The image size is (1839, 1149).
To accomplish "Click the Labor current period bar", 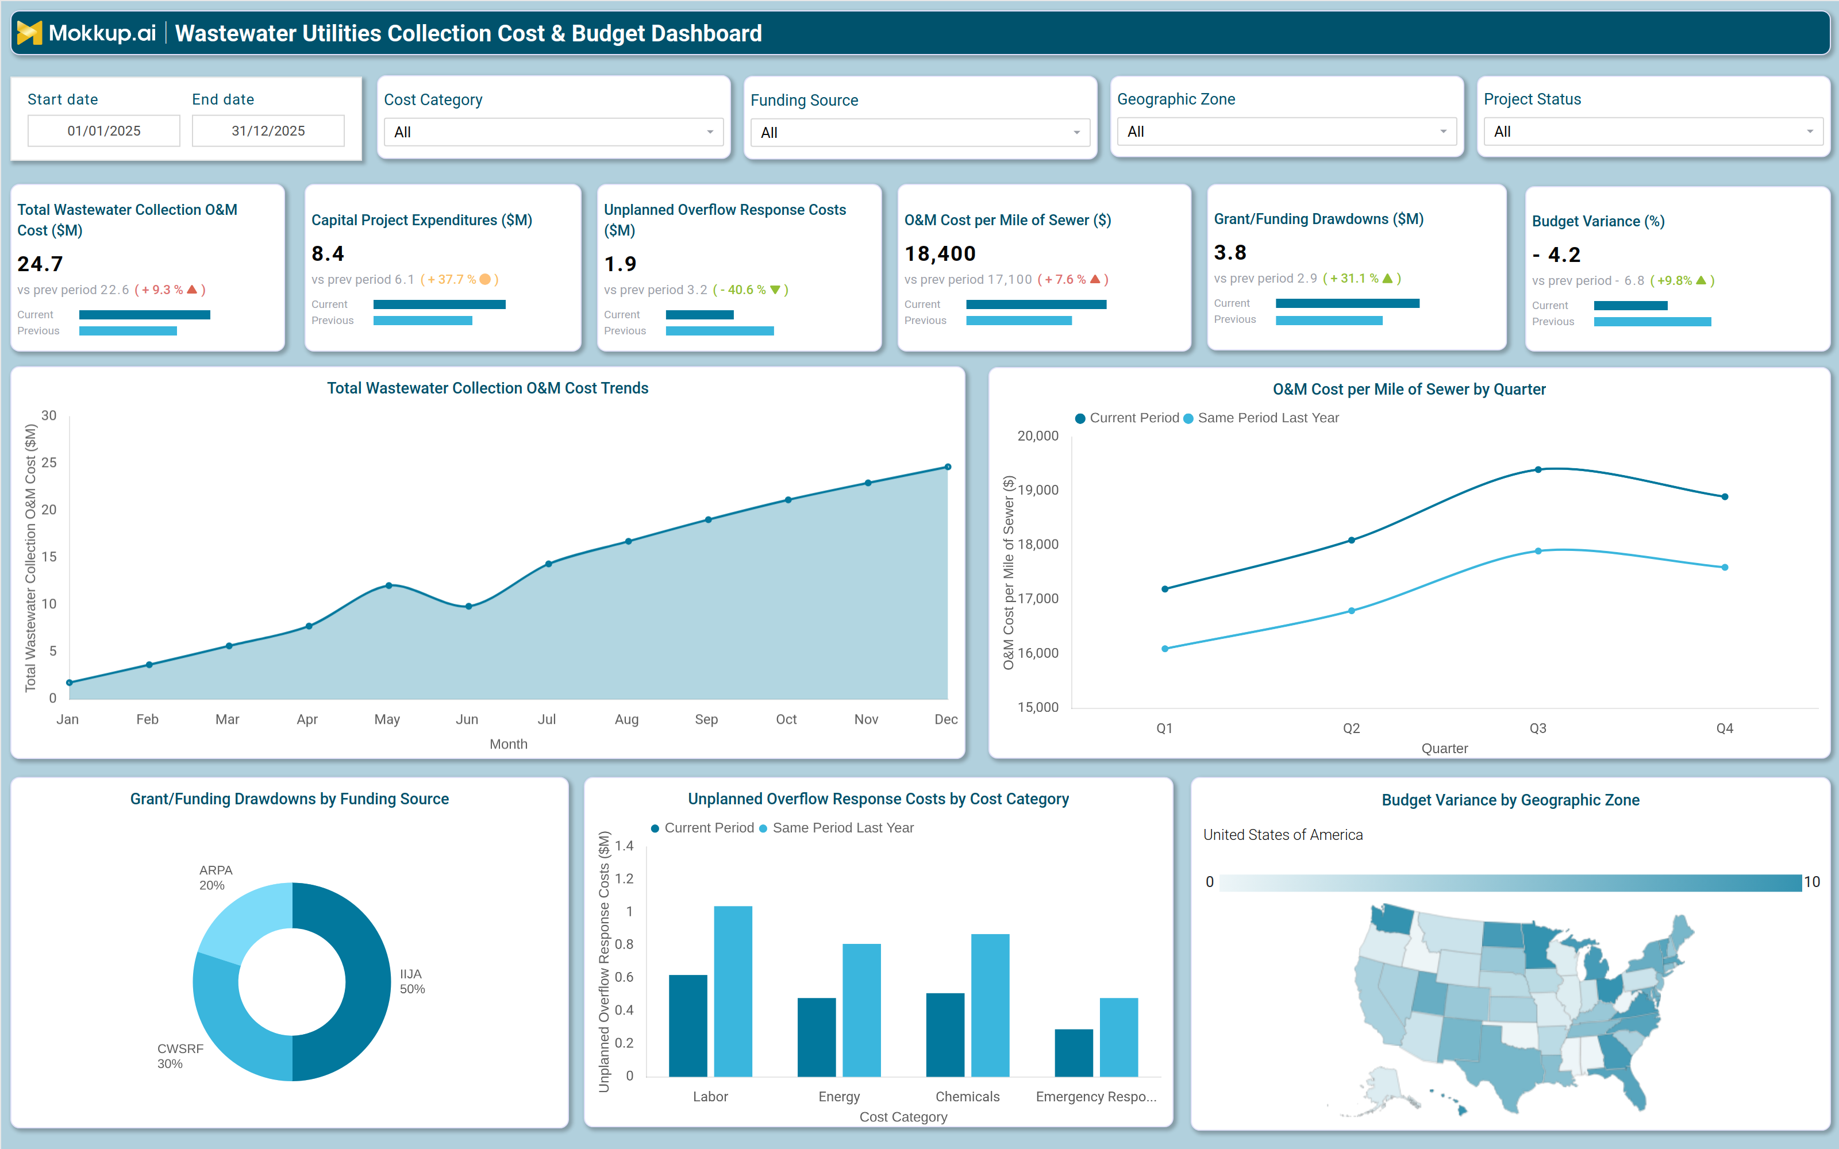I will click(688, 1026).
